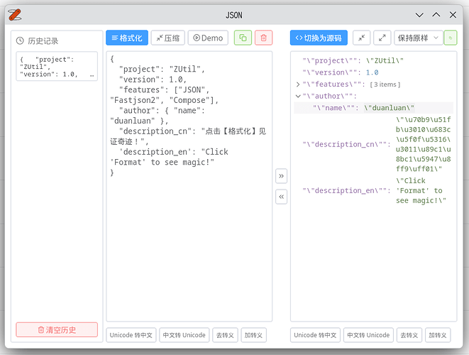Click left panel 加转义 button

(253, 335)
